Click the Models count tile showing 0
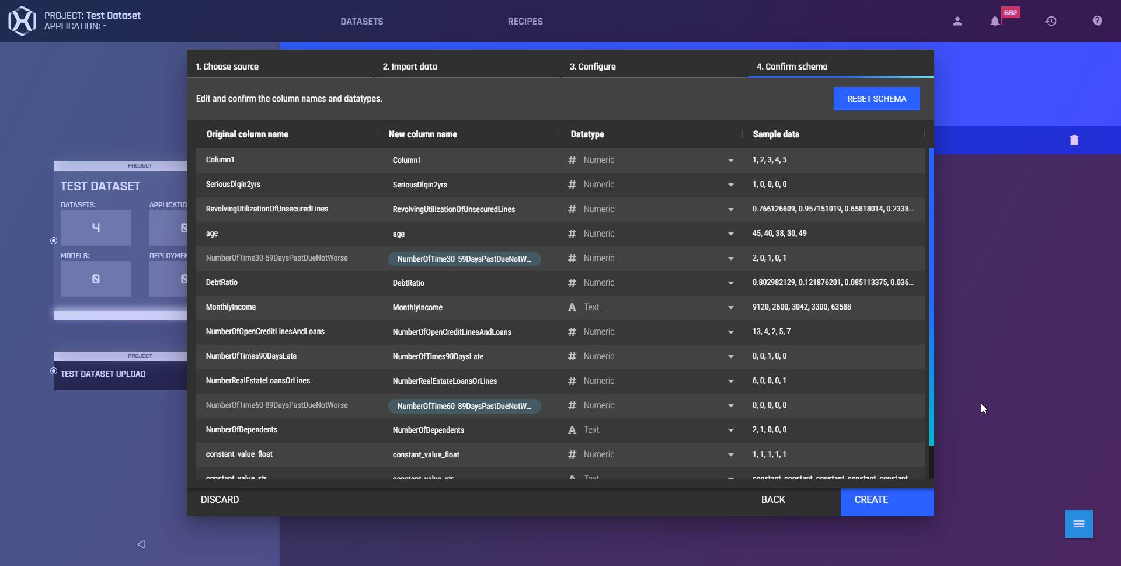This screenshot has width=1121, height=566. point(96,279)
